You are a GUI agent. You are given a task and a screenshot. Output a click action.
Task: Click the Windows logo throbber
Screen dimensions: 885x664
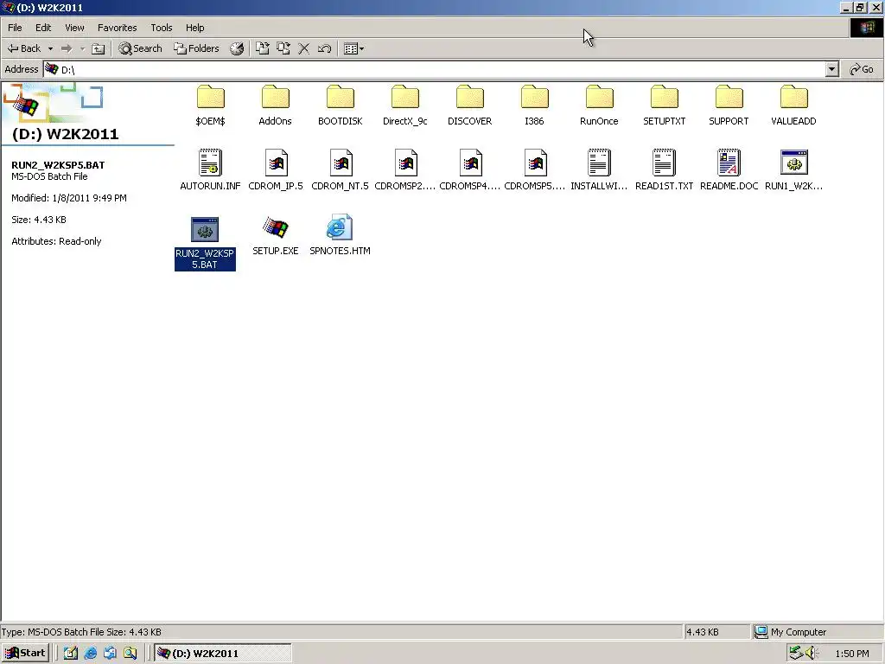click(867, 28)
